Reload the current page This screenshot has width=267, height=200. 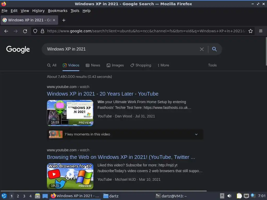[25, 31]
